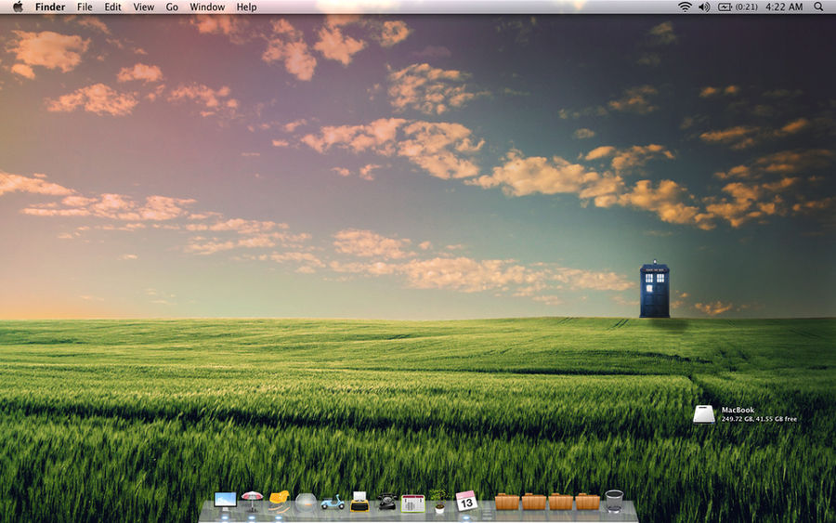The height and width of the screenshot is (523, 836).
Task: Click the battery status showing 0:21
Action: click(x=738, y=7)
